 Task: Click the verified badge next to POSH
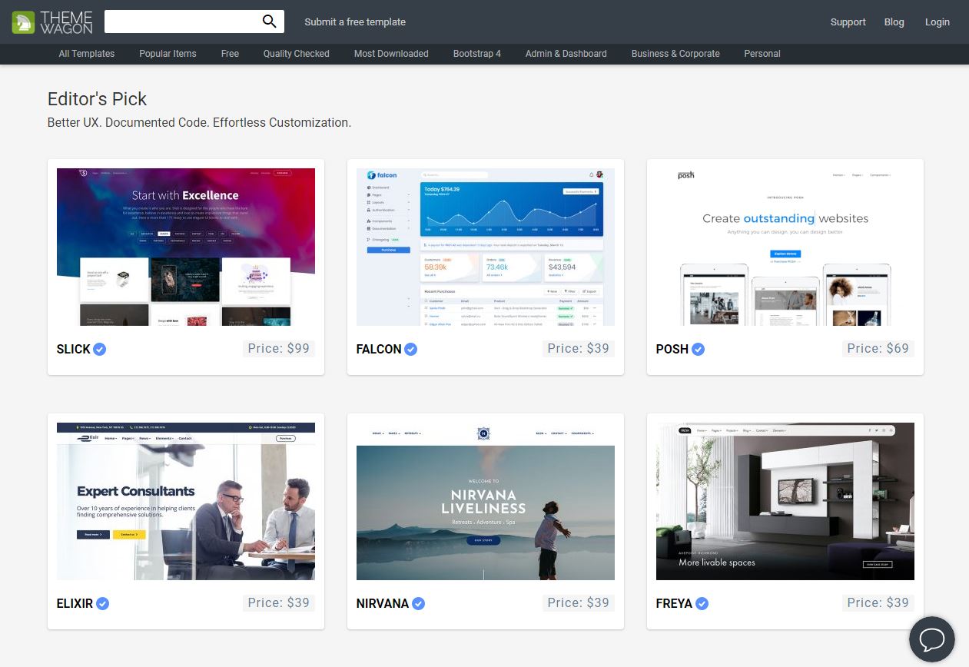coord(698,349)
